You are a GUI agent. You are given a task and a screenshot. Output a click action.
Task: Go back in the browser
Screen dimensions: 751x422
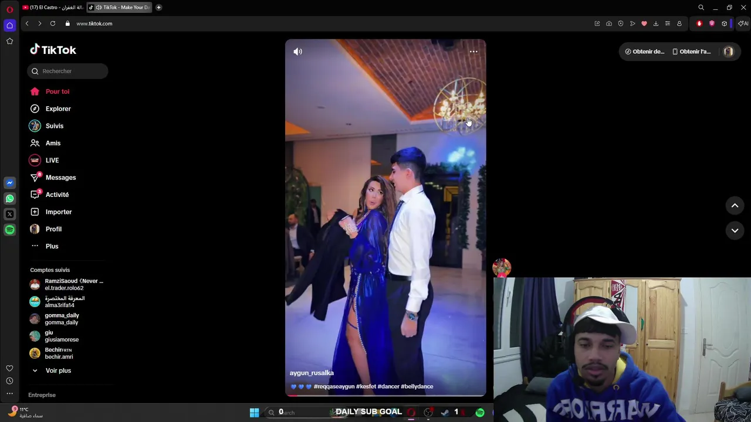tap(27, 23)
